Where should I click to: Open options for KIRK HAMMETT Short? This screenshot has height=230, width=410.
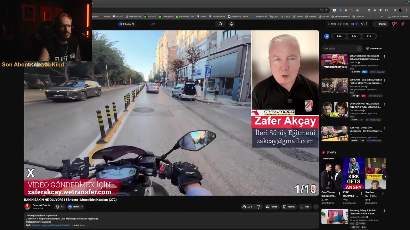tap(361, 193)
